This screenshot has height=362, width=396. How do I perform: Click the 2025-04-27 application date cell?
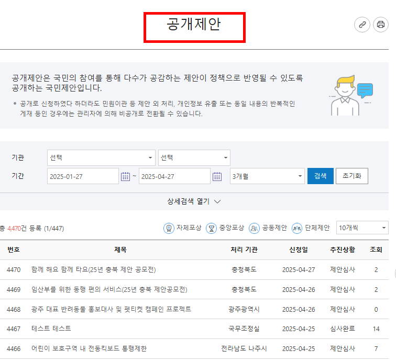[299, 270]
